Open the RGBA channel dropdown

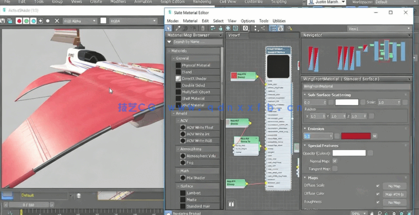point(133,21)
